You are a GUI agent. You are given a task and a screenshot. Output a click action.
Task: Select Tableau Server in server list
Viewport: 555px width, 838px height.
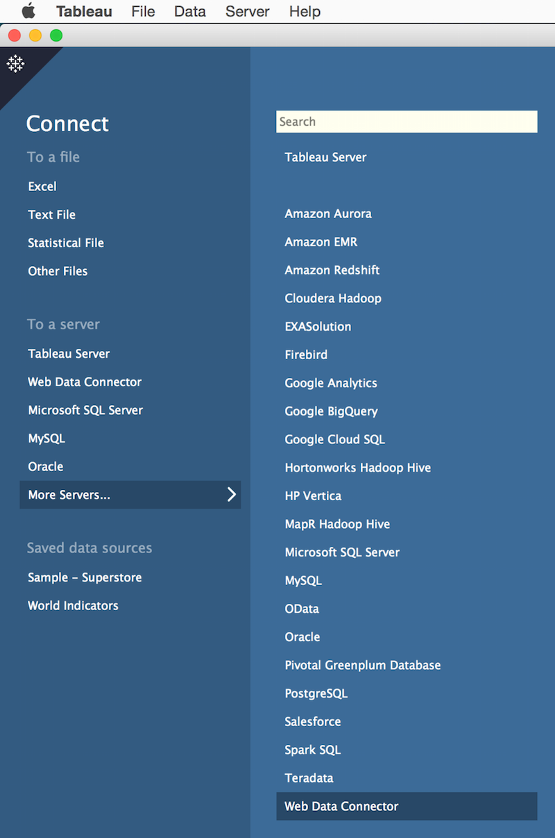coord(325,157)
